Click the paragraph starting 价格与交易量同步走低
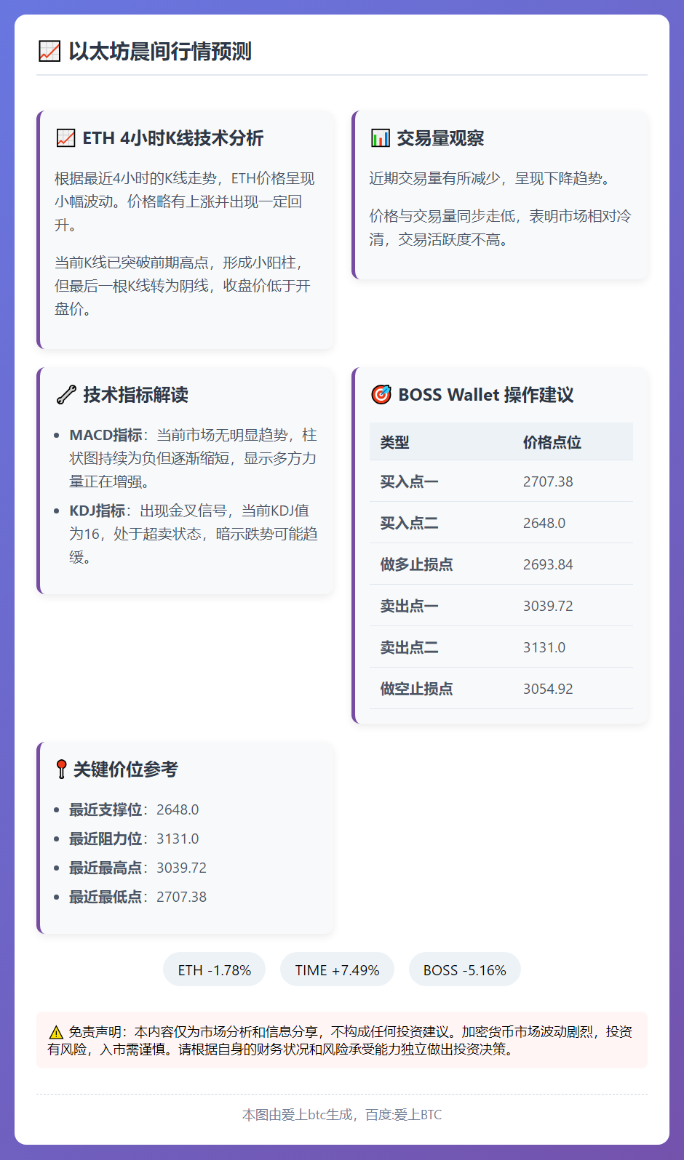 pyautogui.click(x=500, y=228)
